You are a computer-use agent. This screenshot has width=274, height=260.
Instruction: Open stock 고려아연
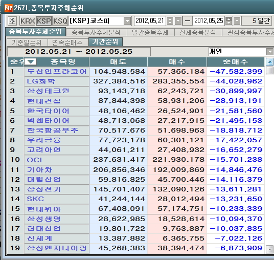[57, 150]
